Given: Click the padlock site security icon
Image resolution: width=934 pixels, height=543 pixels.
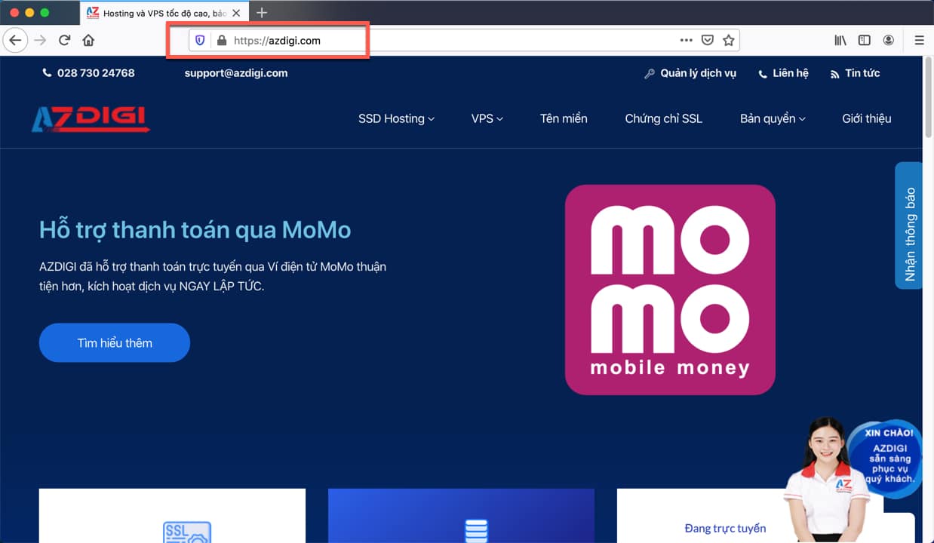Looking at the screenshot, I should (x=221, y=41).
